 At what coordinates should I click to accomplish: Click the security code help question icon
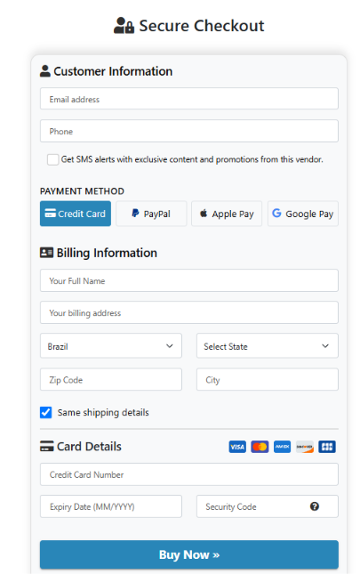tap(315, 506)
